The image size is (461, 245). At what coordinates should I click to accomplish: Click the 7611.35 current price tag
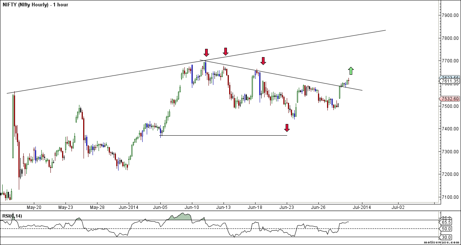point(450,81)
